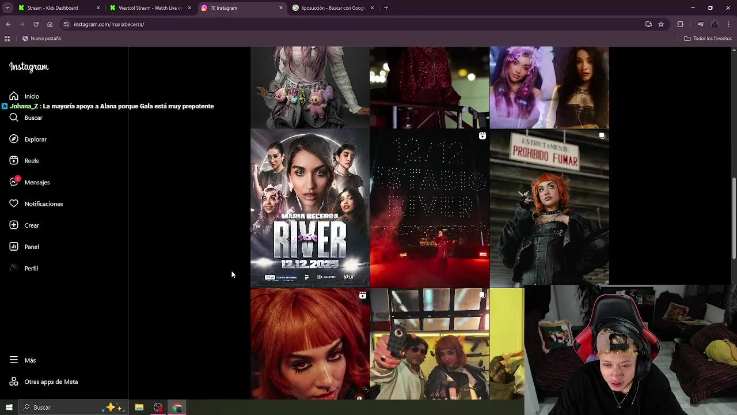Viewport: 737px width, 415px height.
Task: Open the tab search dropdown arrow
Action: (x=7, y=8)
